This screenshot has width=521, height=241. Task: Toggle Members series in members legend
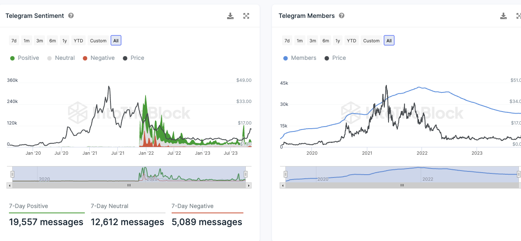pyautogui.click(x=300, y=58)
